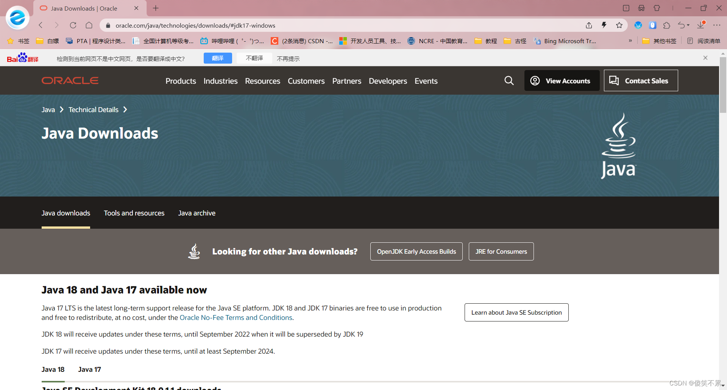Open the Resources menu
727x390 pixels.
coord(262,81)
